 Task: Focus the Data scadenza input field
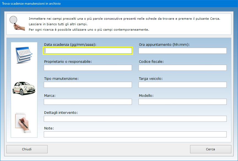[x=88, y=51]
